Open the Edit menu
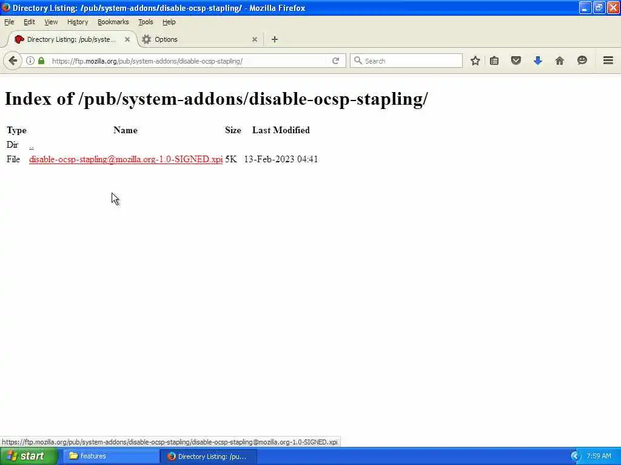Screen dimensions: 621x465 click(29, 22)
